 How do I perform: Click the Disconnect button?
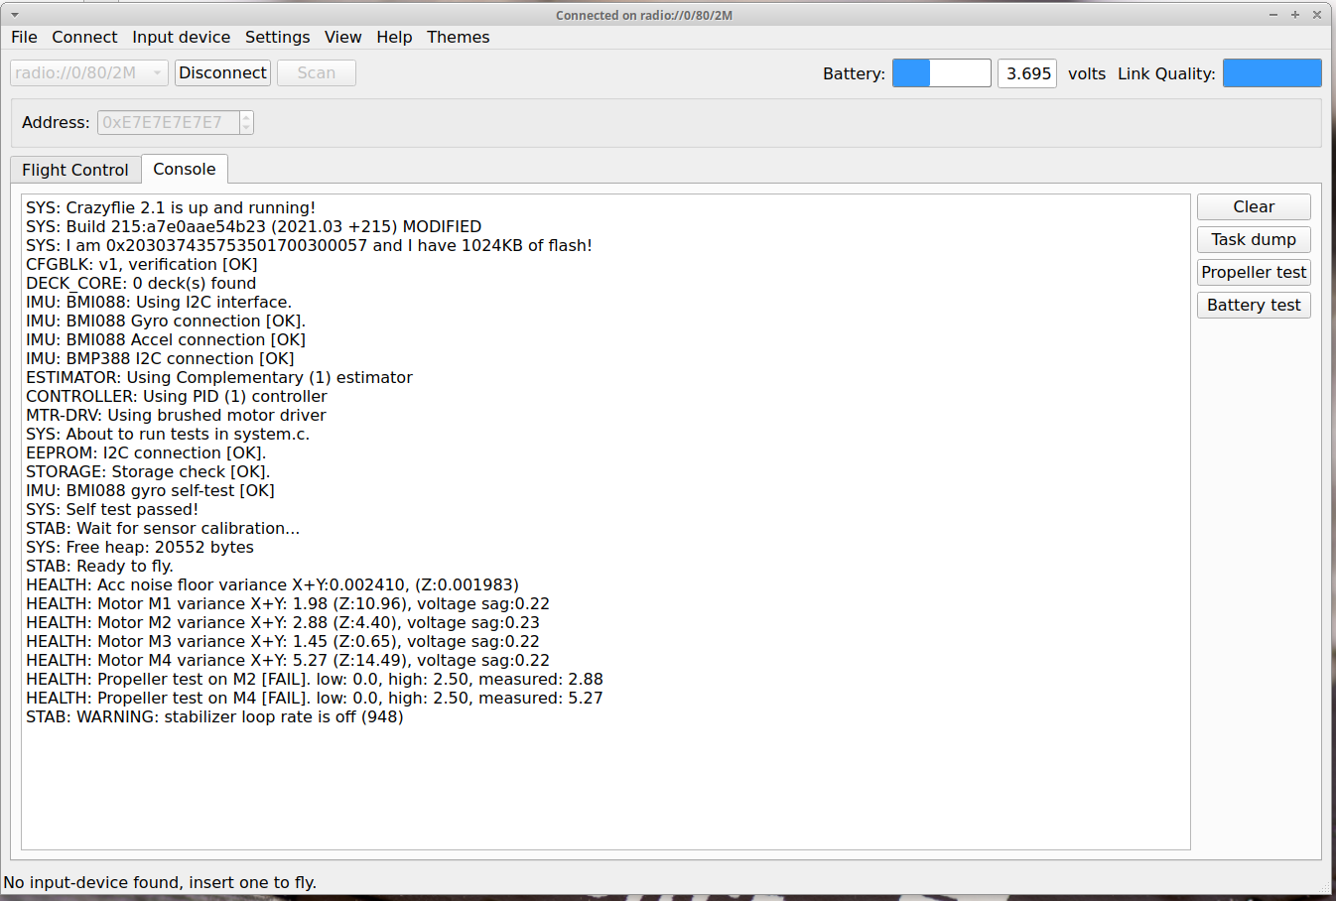[x=222, y=73]
